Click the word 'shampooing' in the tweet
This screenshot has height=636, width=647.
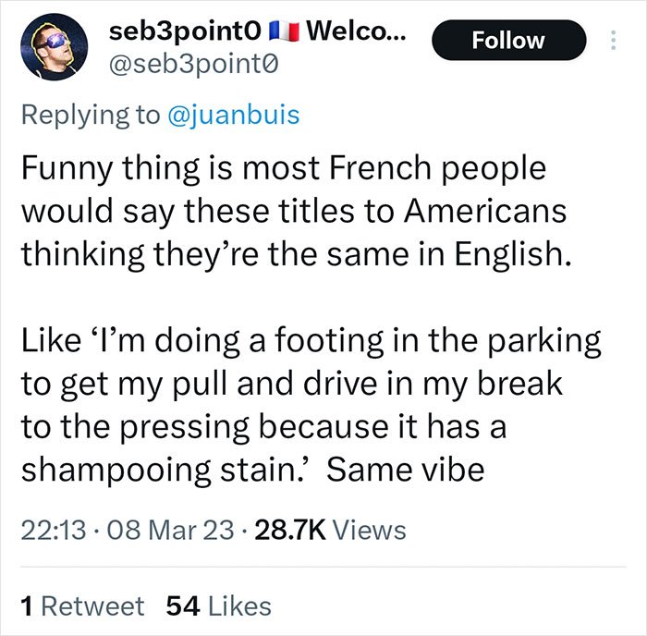(x=116, y=471)
